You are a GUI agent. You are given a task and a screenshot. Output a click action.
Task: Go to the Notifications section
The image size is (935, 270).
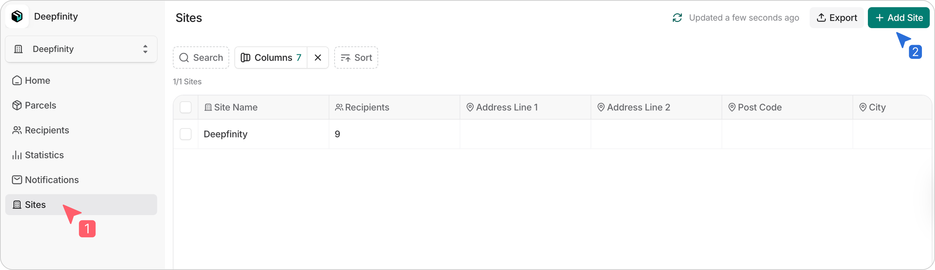coord(51,179)
